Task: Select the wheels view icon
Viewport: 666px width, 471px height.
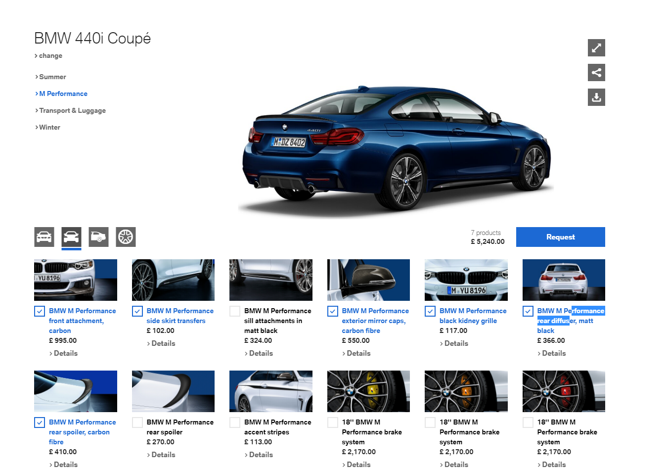Action: click(126, 237)
